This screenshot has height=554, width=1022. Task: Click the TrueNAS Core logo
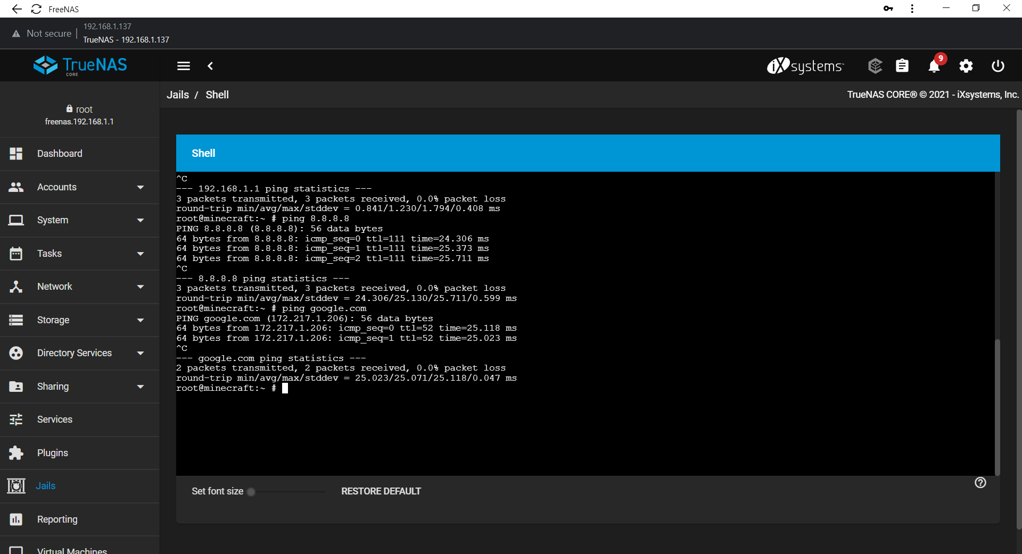click(80, 65)
